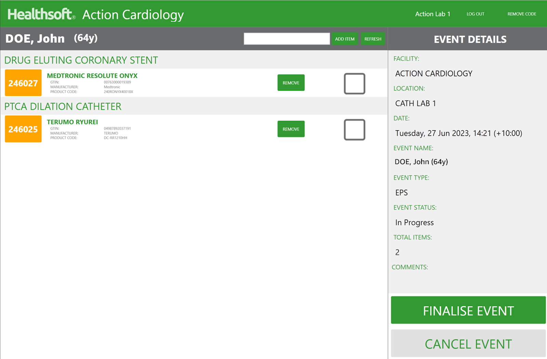The width and height of the screenshot is (547, 359).
Task: Click the ADD ITEM button
Action: 345,39
